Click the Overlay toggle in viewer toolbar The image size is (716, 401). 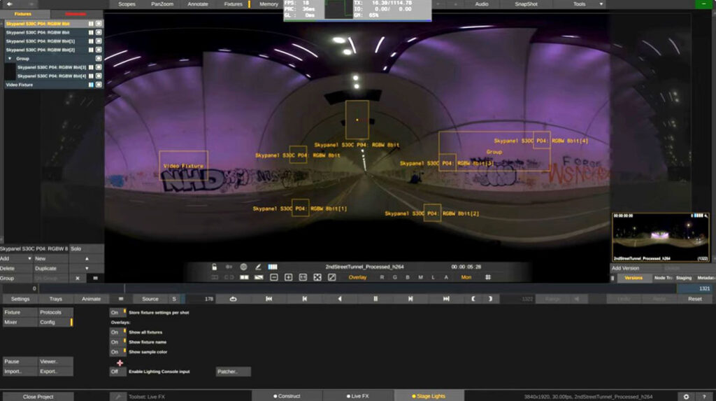(x=357, y=278)
